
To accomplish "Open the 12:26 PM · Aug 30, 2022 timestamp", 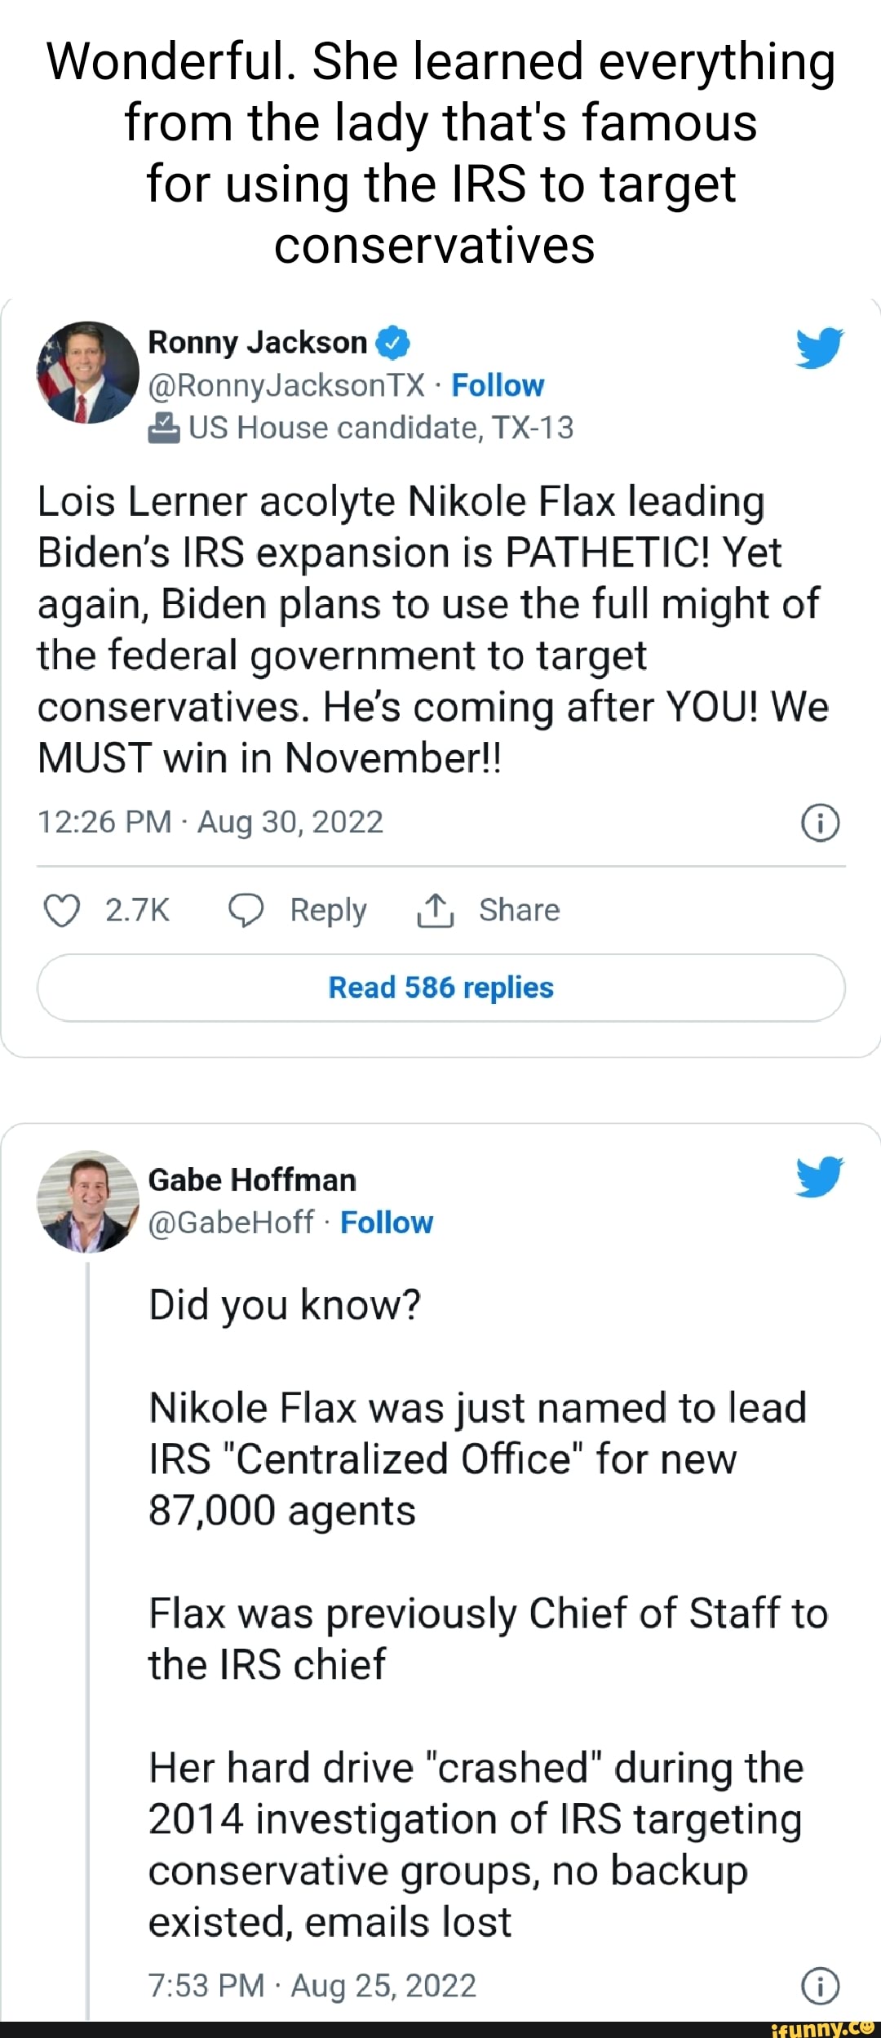I will coord(210,822).
